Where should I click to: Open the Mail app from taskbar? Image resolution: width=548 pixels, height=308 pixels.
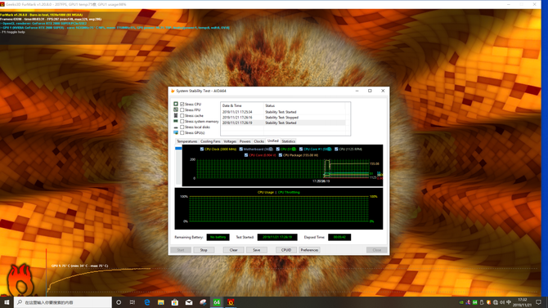pyautogui.click(x=189, y=302)
